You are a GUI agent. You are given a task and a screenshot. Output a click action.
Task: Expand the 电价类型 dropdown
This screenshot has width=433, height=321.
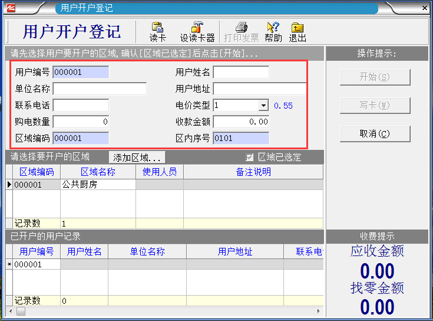(263, 106)
